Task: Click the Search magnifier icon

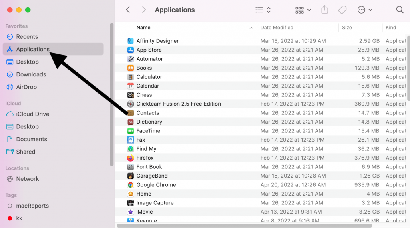Action: click(x=400, y=10)
